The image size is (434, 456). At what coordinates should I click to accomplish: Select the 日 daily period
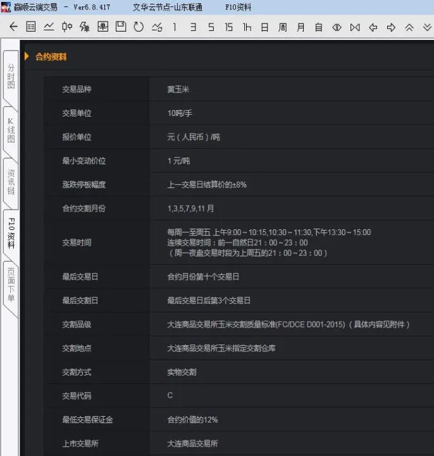point(264,27)
